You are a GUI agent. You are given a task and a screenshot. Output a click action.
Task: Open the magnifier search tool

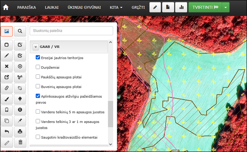(20, 31)
